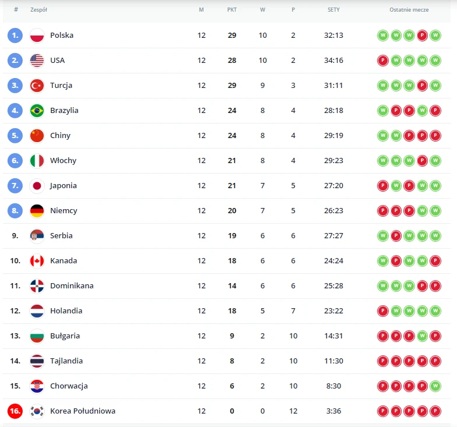The image size is (457, 427).
Task: Click the Canada flag icon
Action: tap(37, 261)
